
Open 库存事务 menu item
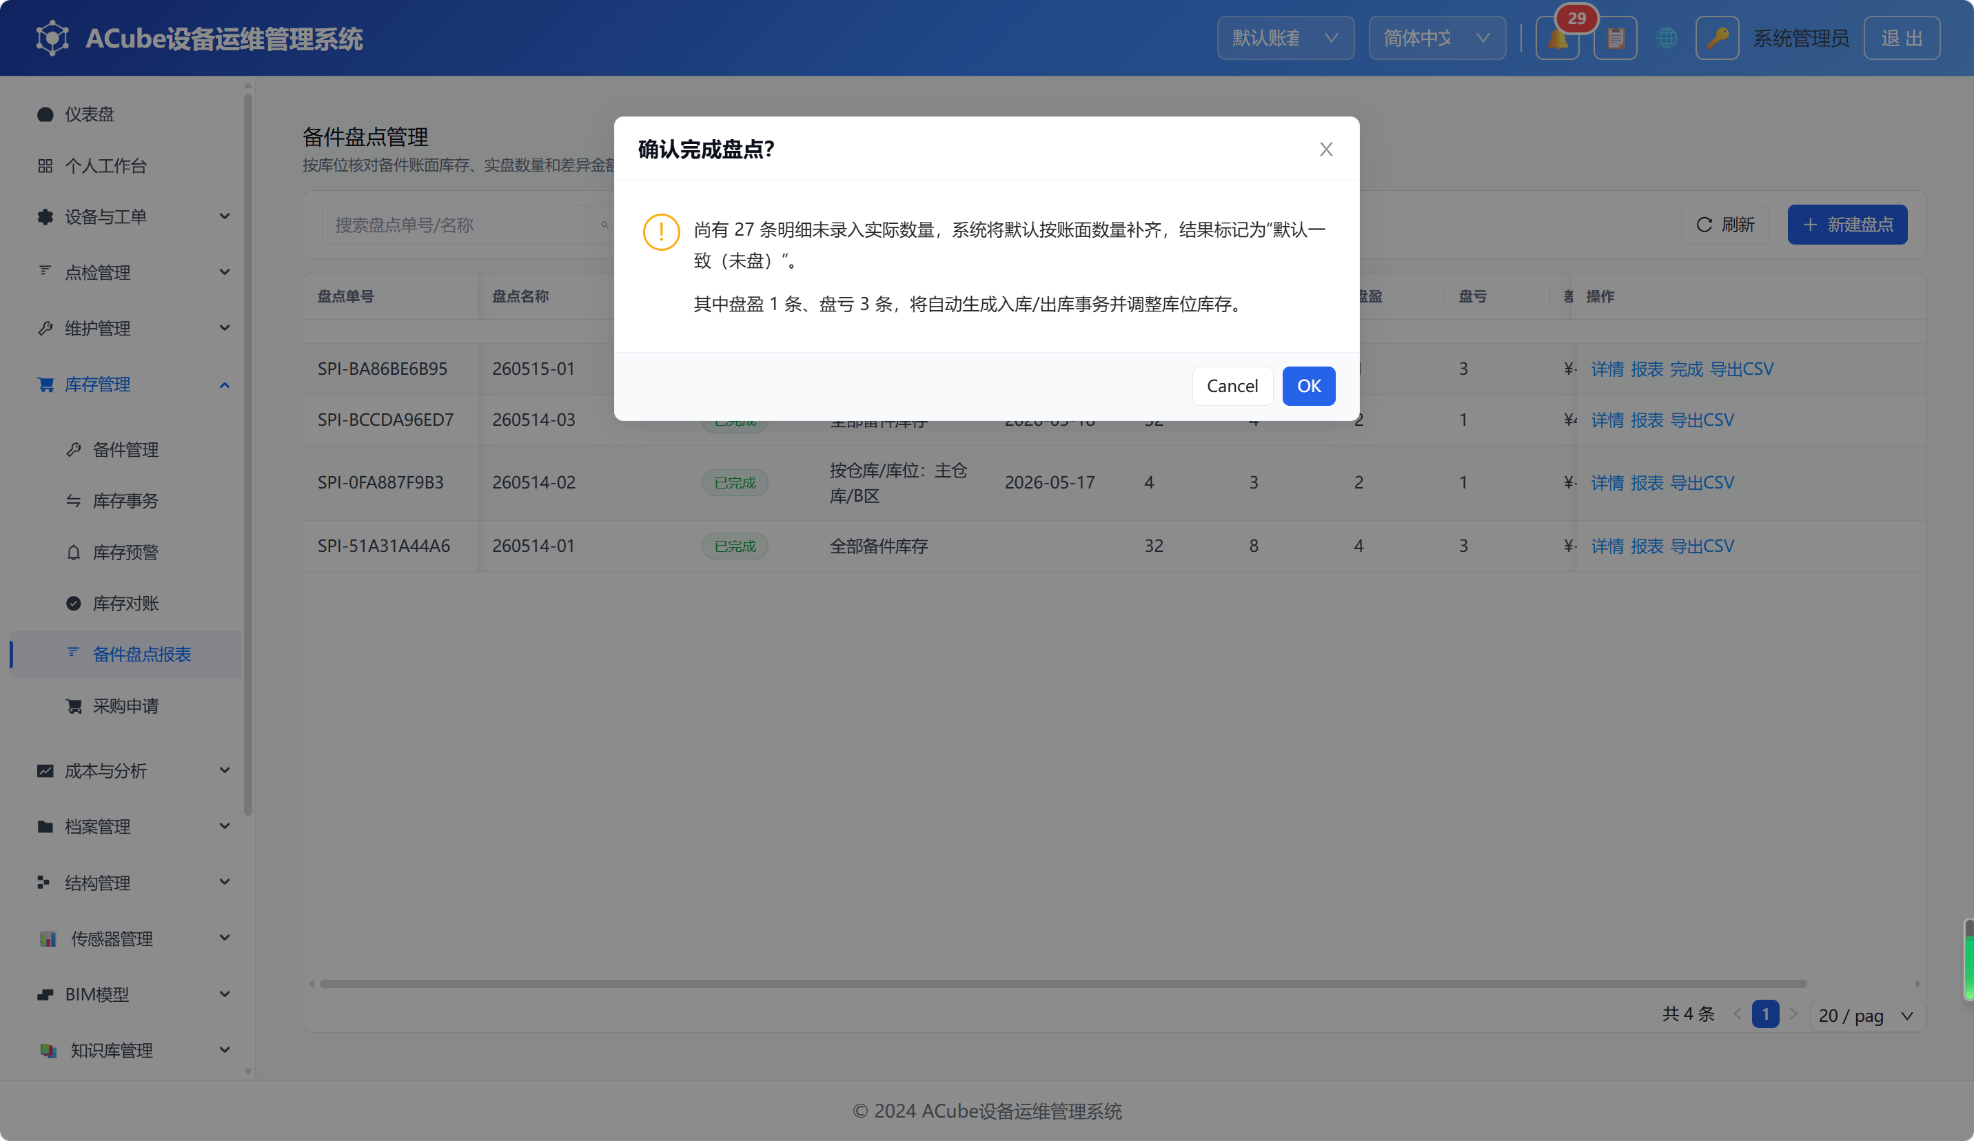[128, 500]
